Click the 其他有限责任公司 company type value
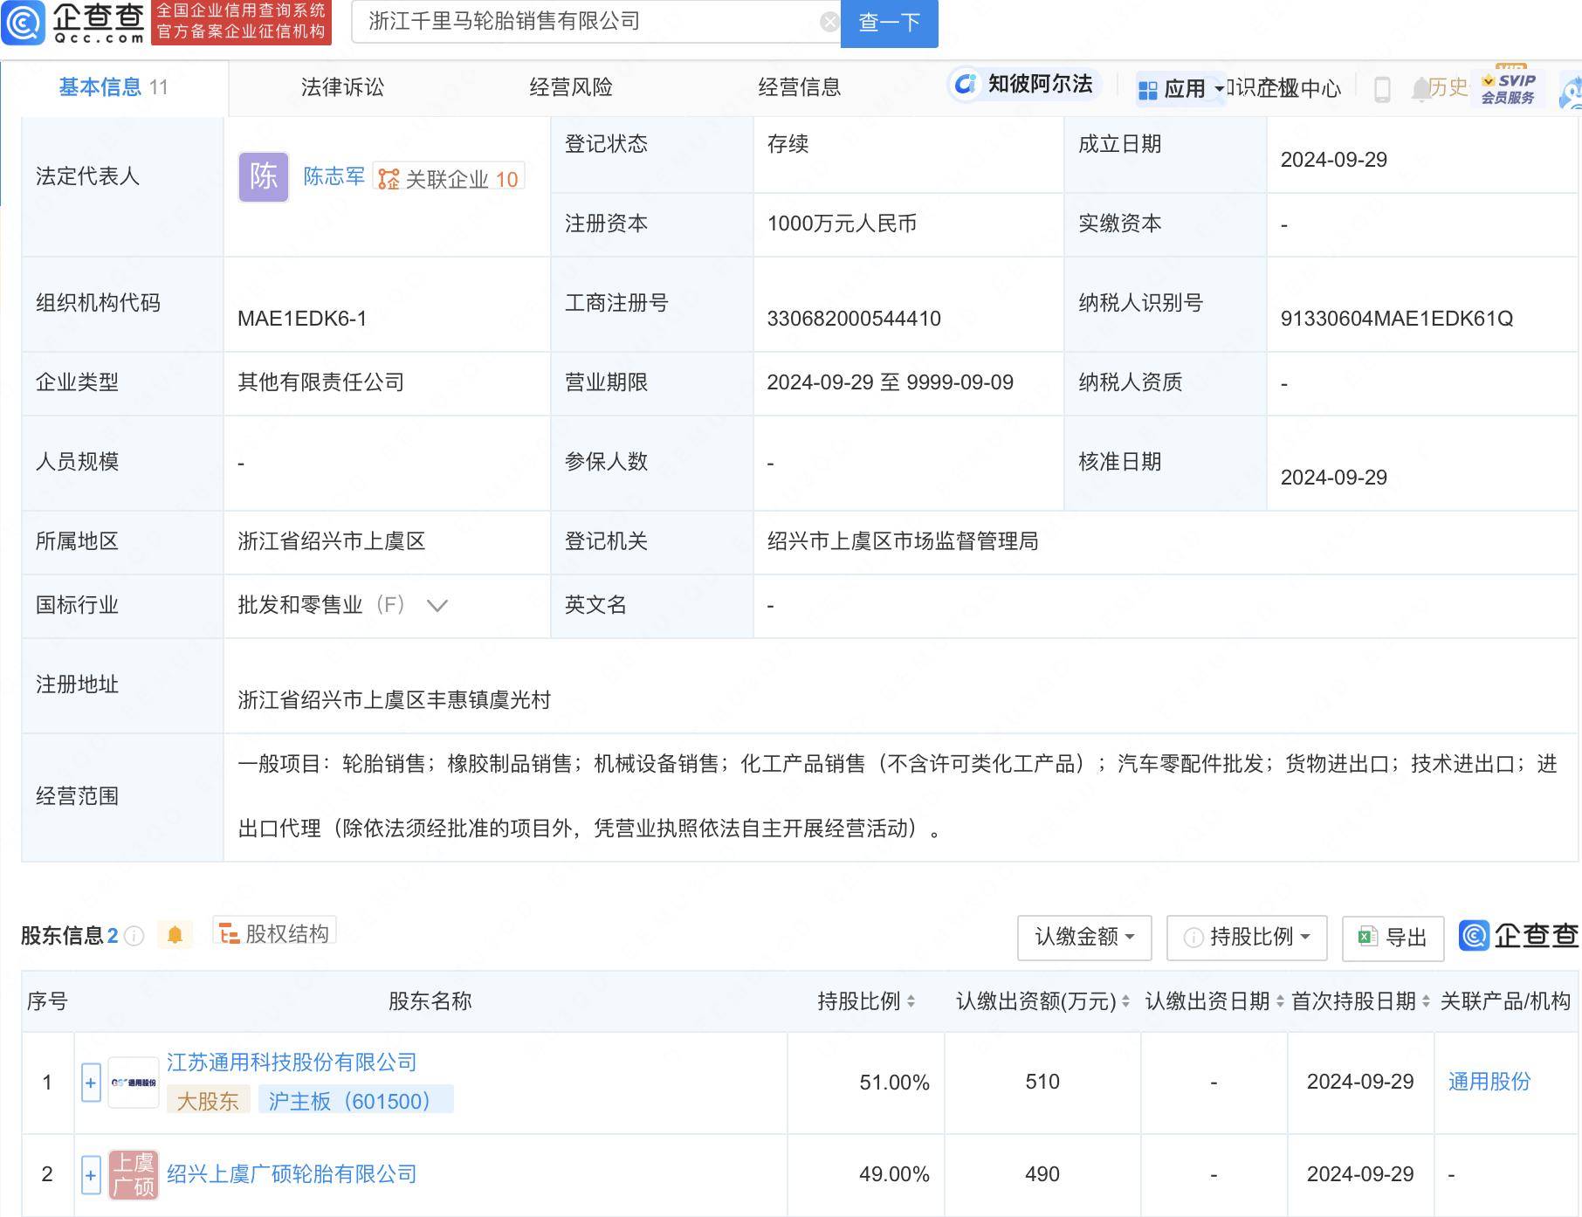1582x1217 pixels. tap(321, 382)
